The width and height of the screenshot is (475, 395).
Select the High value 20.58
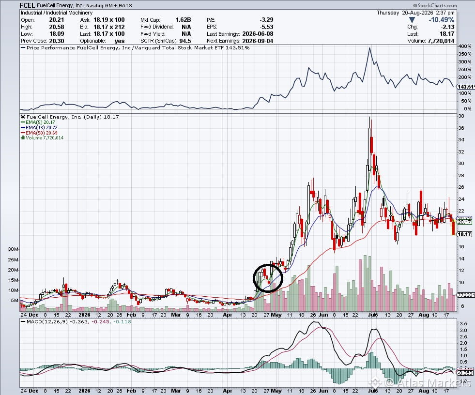click(x=57, y=27)
